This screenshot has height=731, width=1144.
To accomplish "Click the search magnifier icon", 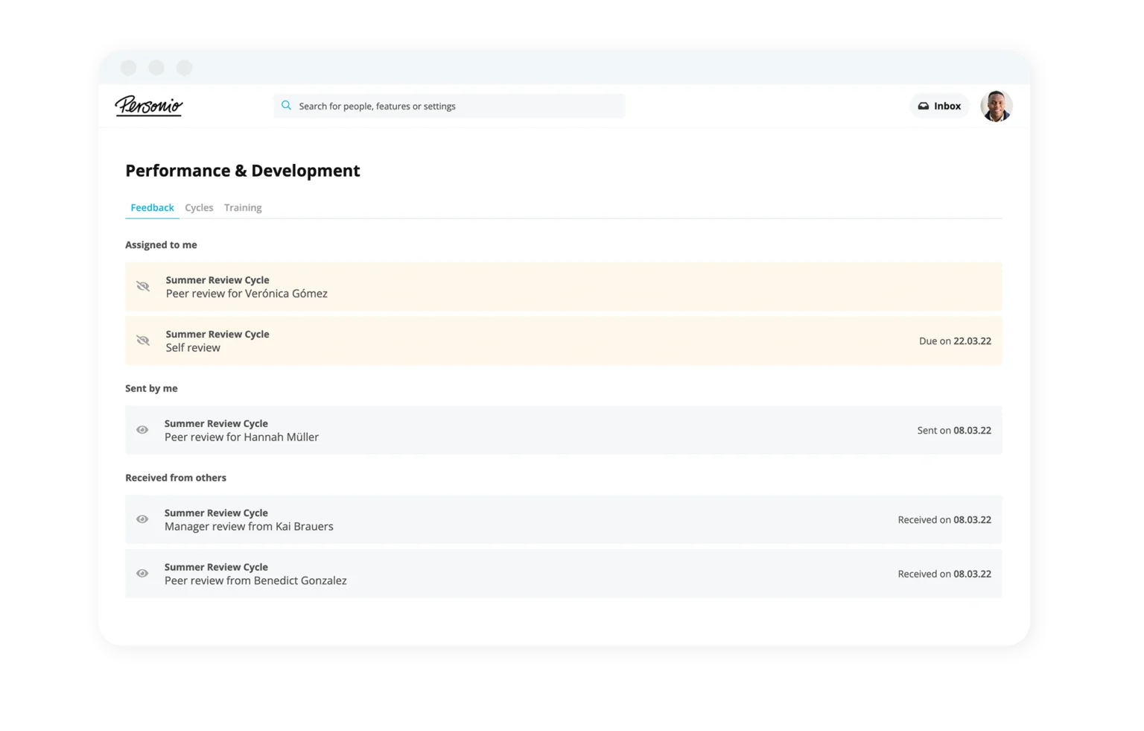I will [x=286, y=106].
